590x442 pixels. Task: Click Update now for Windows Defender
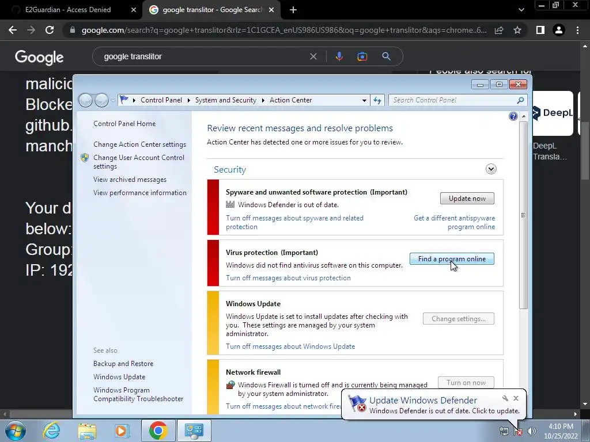[467, 199]
